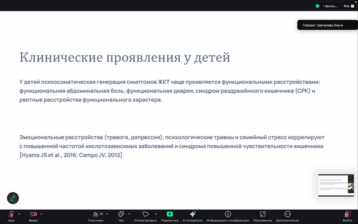
Task: Expand participants options arrow beside Участники
Action: click(x=107, y=214)
